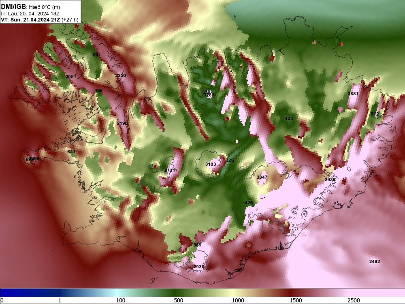The image size is (405, 304).
Task: Click the 500 tick on the color scale
Action: click(x=179, y=300)
